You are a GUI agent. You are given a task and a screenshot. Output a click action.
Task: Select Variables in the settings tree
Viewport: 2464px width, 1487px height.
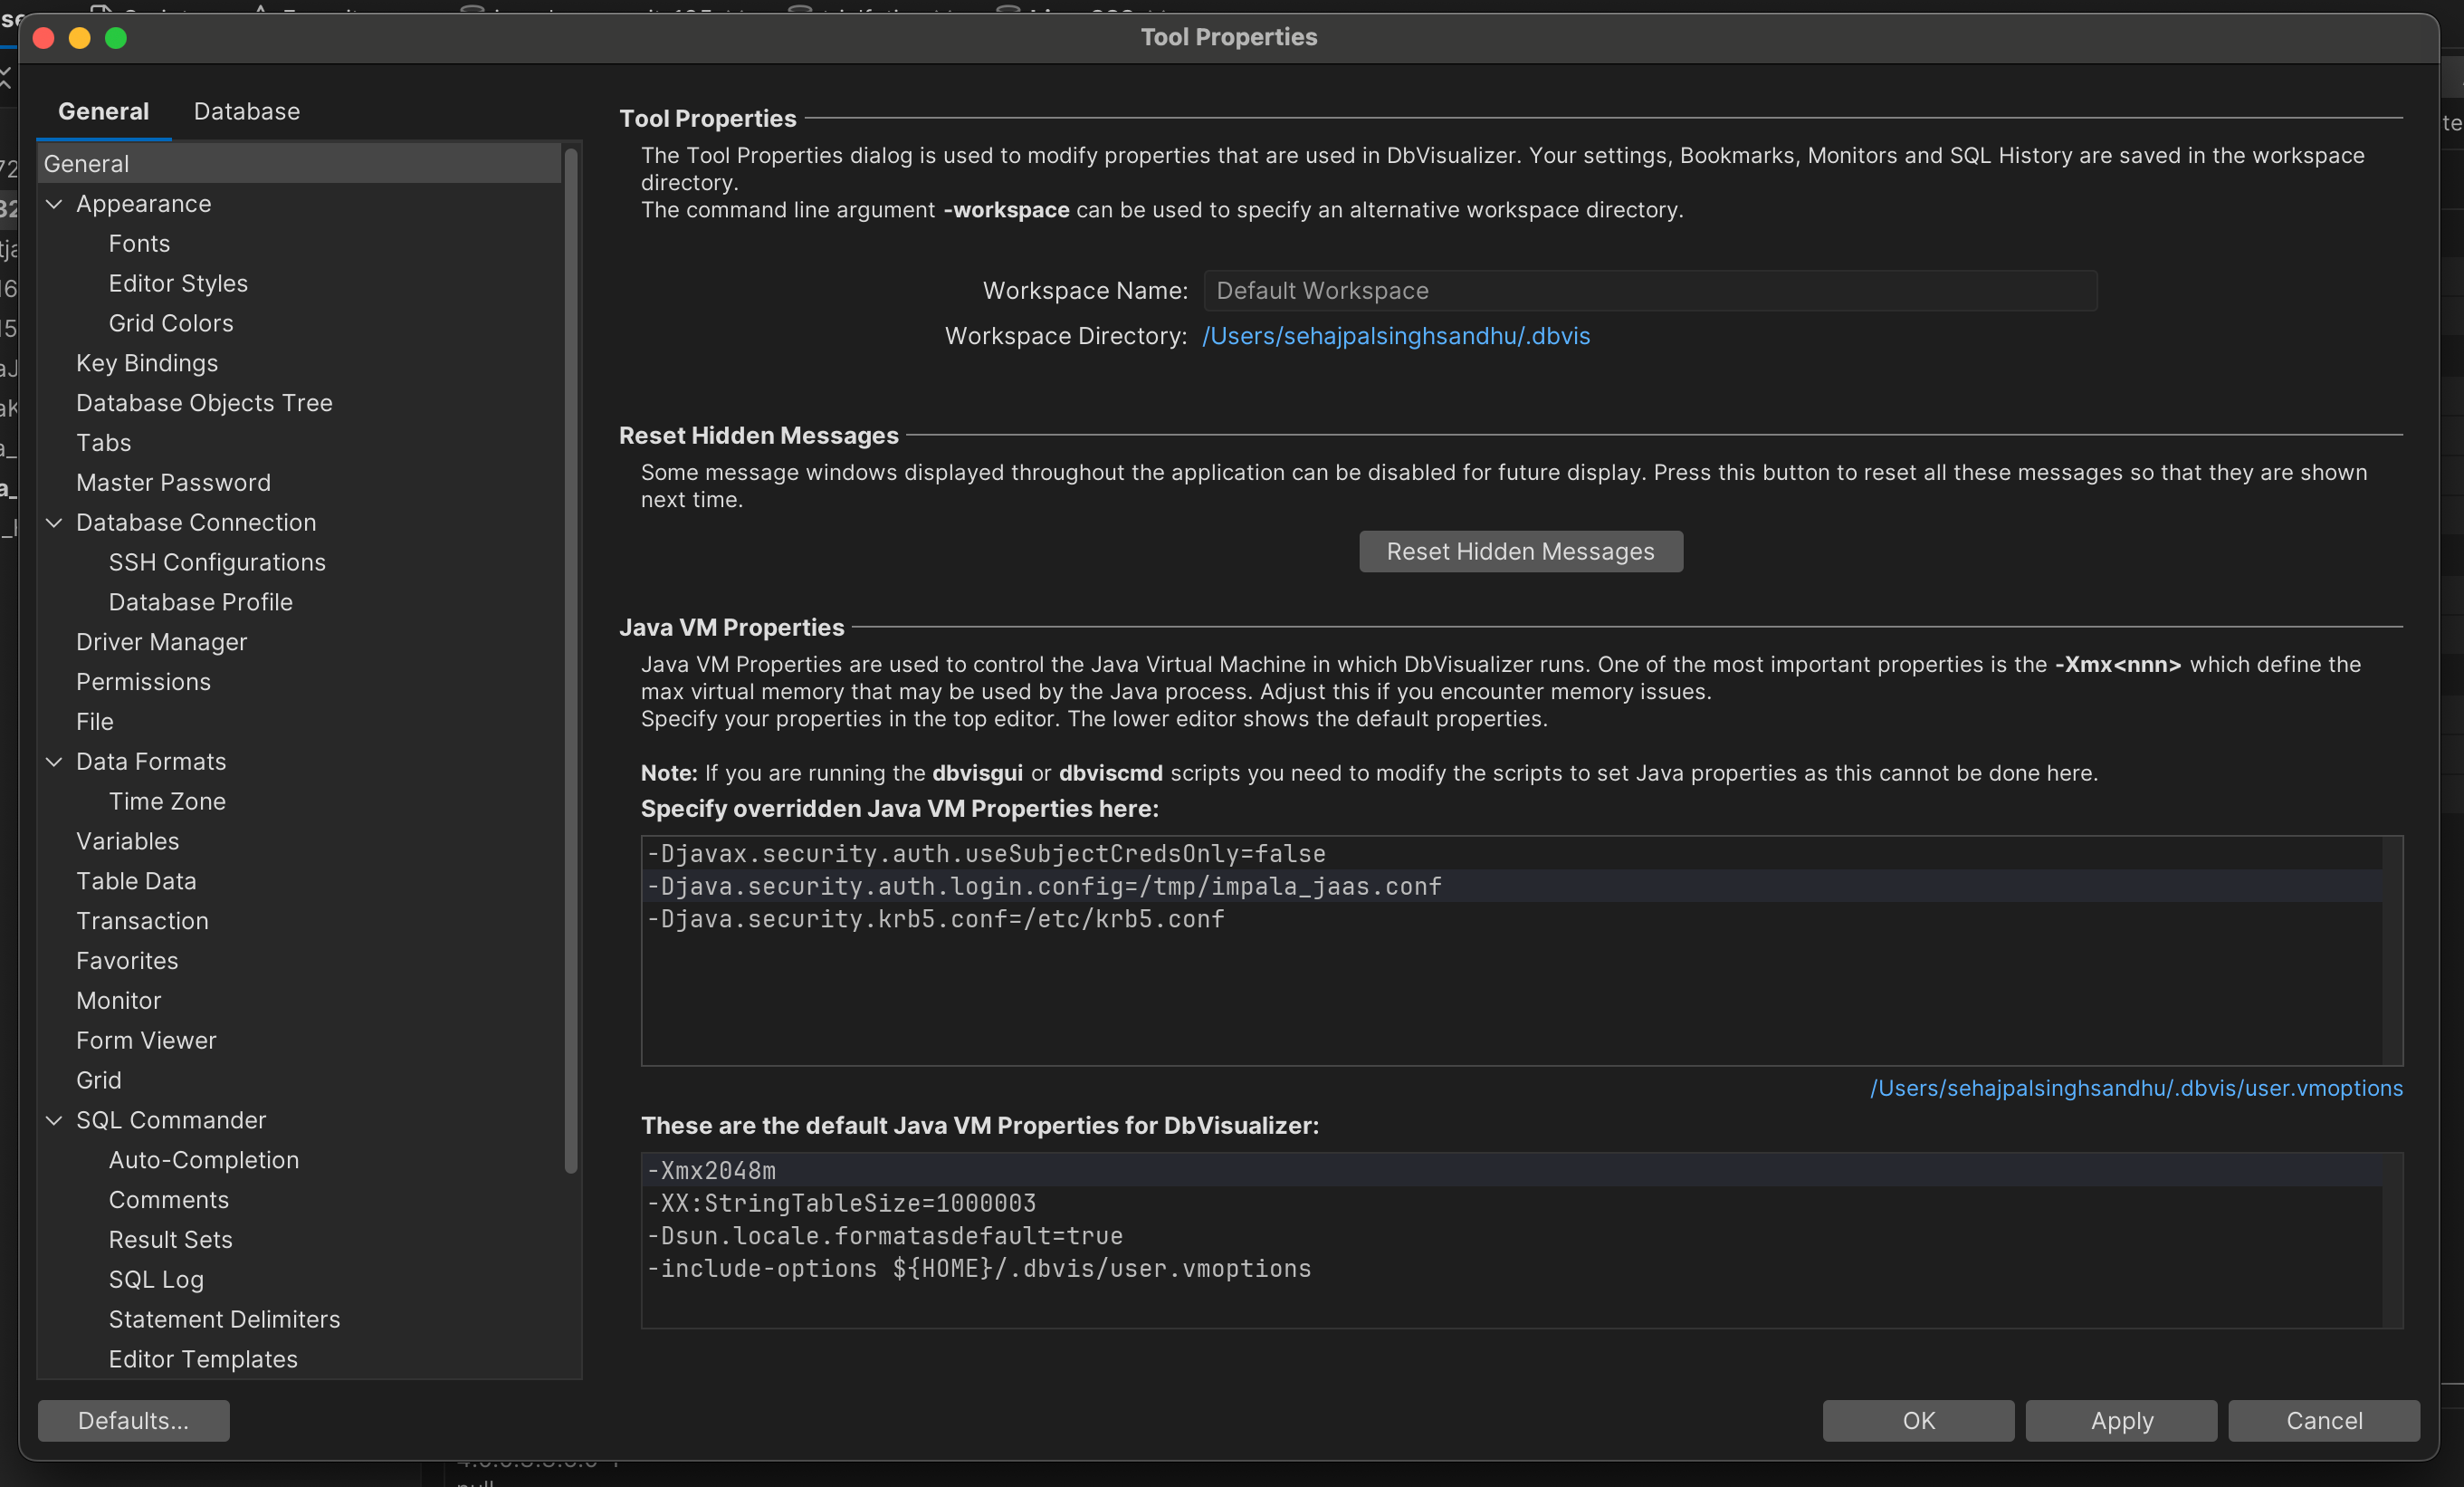tap(127, 840)
